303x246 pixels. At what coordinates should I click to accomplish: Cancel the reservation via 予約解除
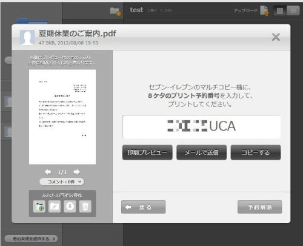tap(260, 207)
